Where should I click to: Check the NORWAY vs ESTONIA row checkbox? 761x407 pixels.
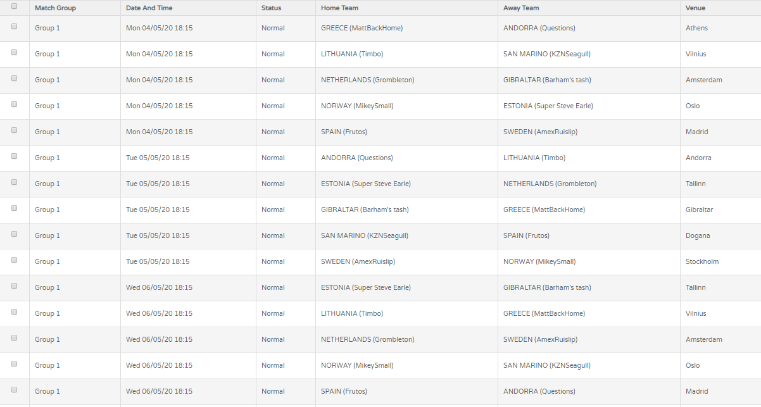(x=14, y=104)
